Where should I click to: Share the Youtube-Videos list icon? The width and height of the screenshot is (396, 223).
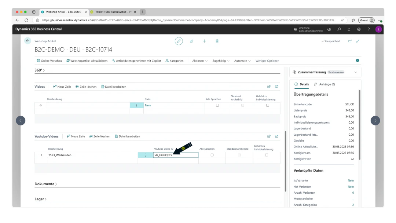[x=269, y=136]
